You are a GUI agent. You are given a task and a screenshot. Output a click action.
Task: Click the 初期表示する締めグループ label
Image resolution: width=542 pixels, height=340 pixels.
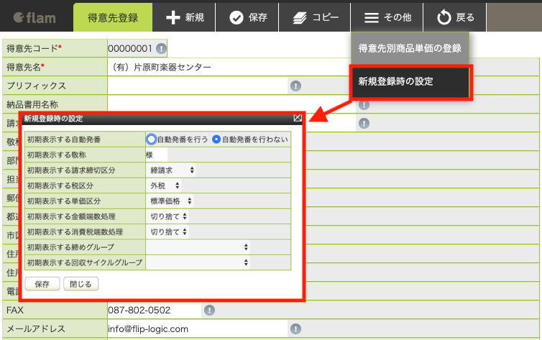pyautogui.click(x=70, y=247)
